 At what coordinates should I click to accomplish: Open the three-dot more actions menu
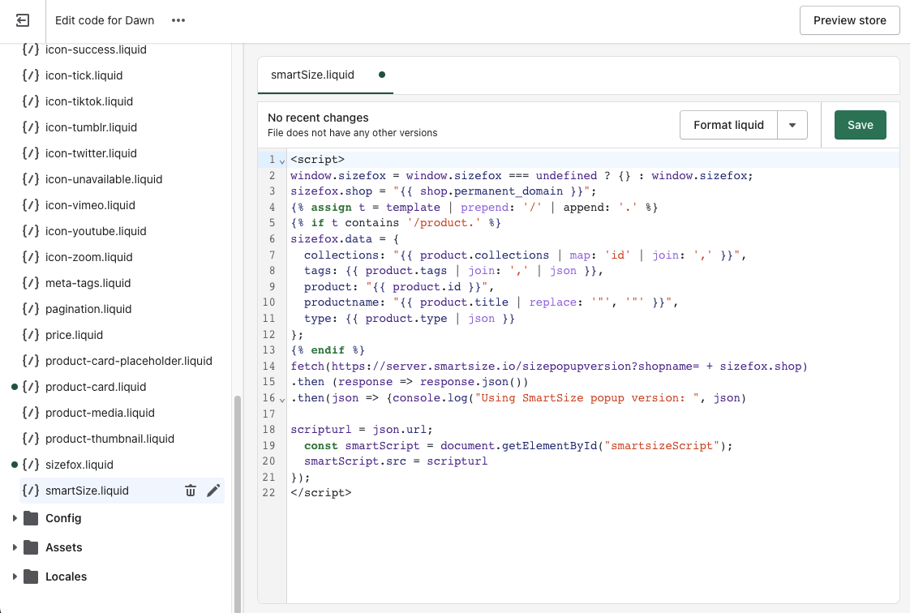178,20
